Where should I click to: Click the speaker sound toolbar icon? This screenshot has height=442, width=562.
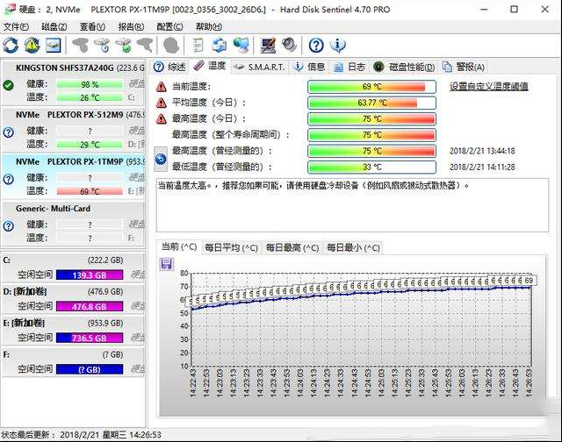[x=289, y=46]
